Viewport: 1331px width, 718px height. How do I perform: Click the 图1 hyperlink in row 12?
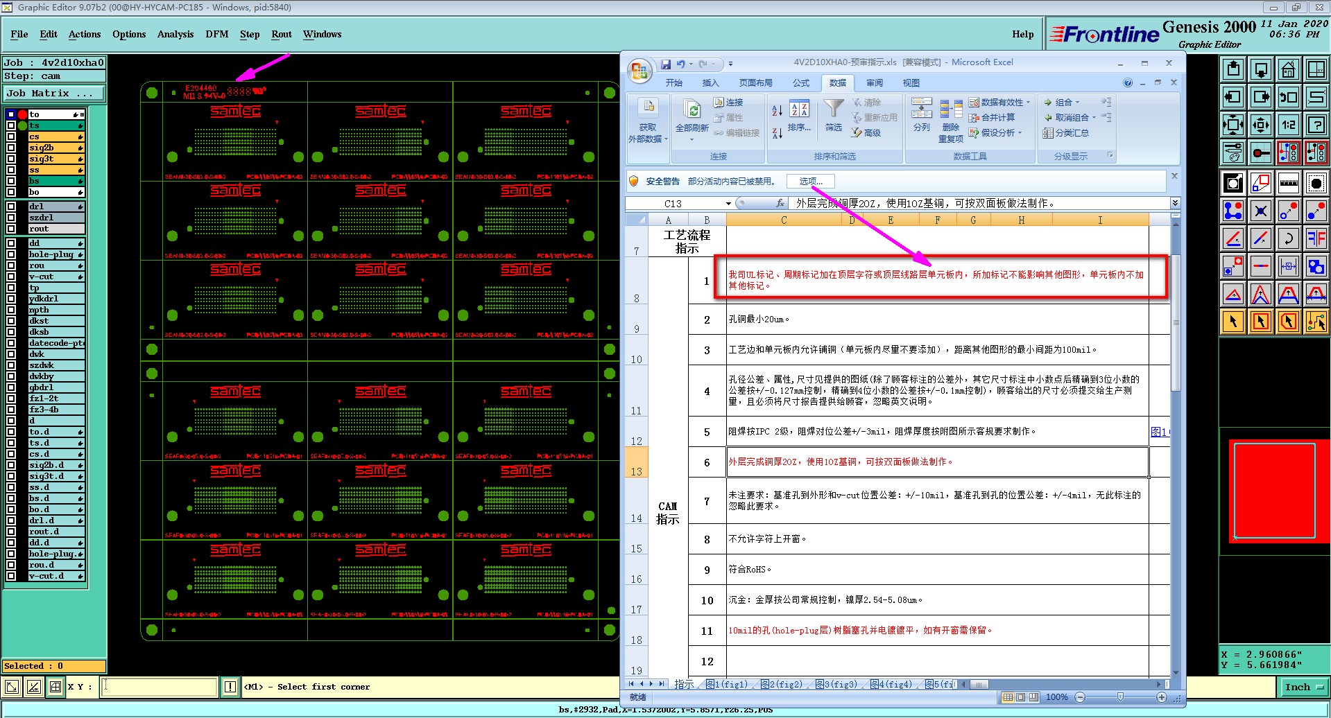pos(1160,432)
